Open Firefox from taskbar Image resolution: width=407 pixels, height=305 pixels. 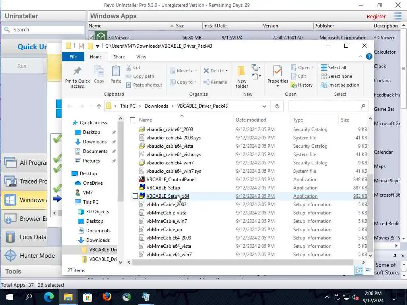tap(107, 297)
